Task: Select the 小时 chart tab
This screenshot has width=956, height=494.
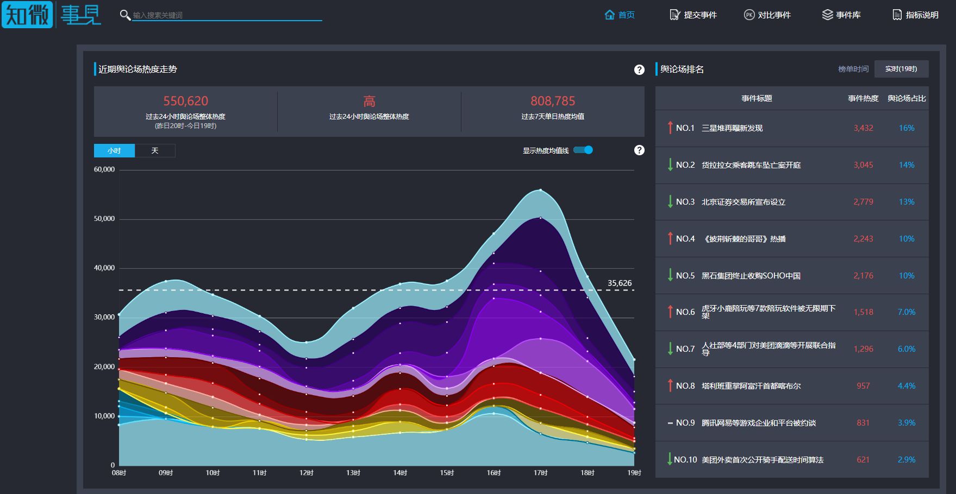Action: point(114,150)
